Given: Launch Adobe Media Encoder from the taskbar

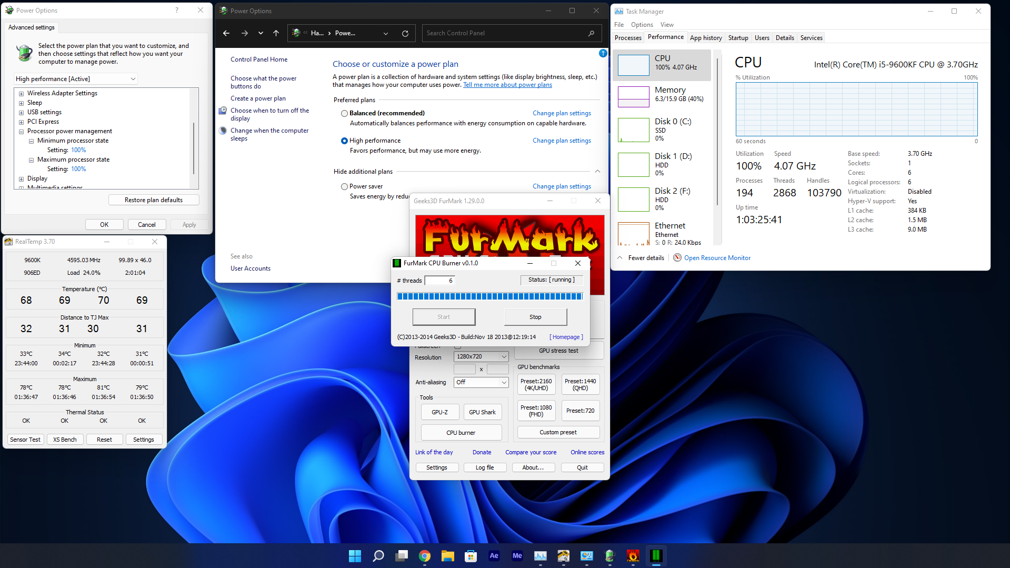Looking at the screenshot, I should coord(517,555).
